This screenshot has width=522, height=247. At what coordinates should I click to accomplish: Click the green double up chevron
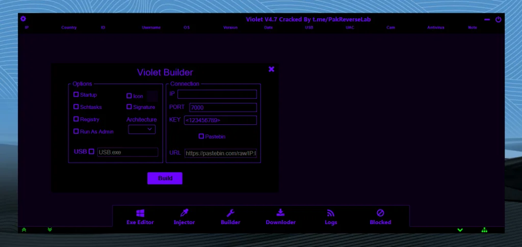[23, 230]
